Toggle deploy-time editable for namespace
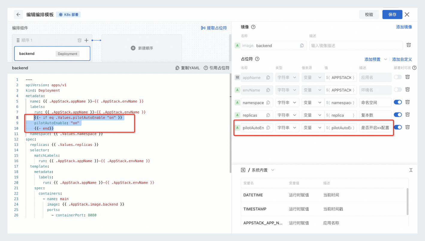The width and height of the screenshot is (425, 241). point(398,102)
